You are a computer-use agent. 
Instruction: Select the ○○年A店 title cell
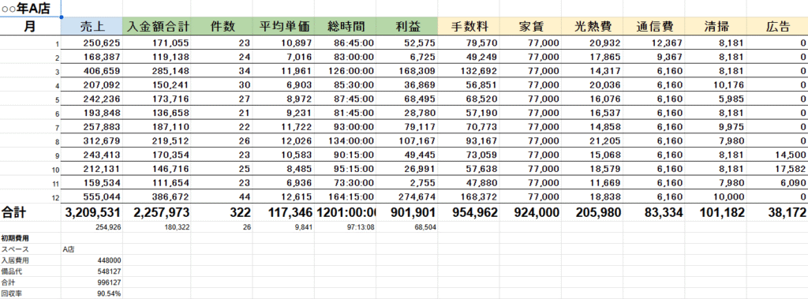31,8
